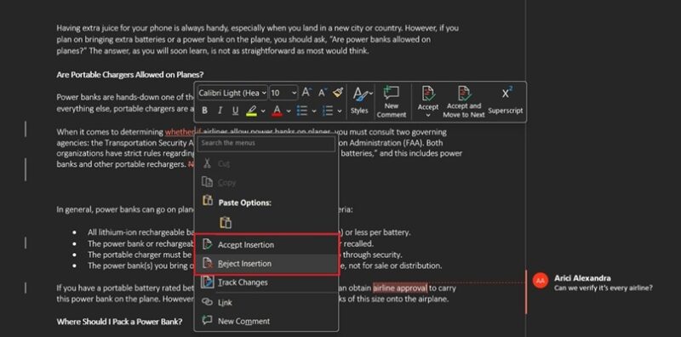This screenshot has height=337, width=681.
Task: Click comment text 'Can we verify it's every airline?'
Action: click(x=604, y=288)
